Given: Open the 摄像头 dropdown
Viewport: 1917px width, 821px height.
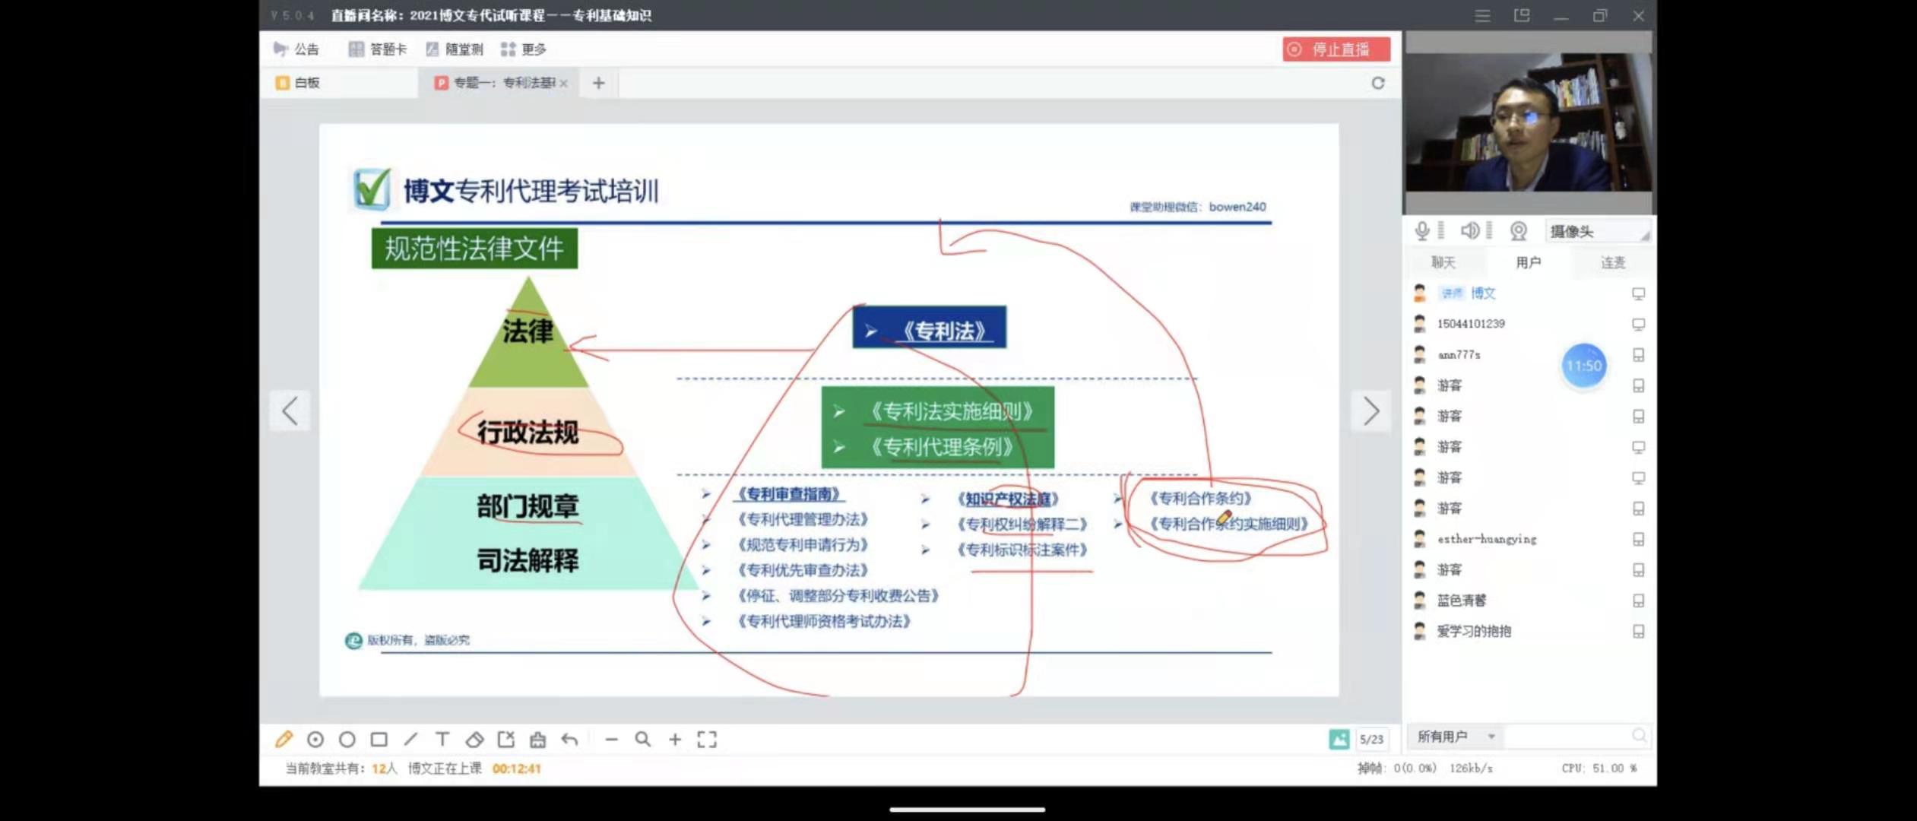Looking at the screenshot, I should 1598,232.
